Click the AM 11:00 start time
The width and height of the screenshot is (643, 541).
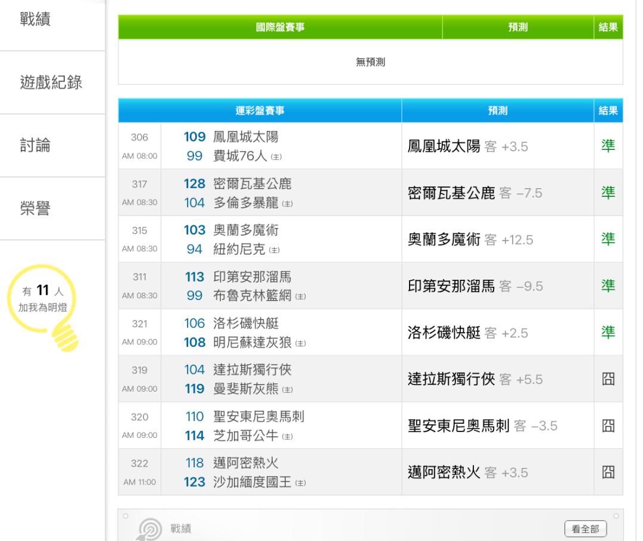click(x=139, y=482)
